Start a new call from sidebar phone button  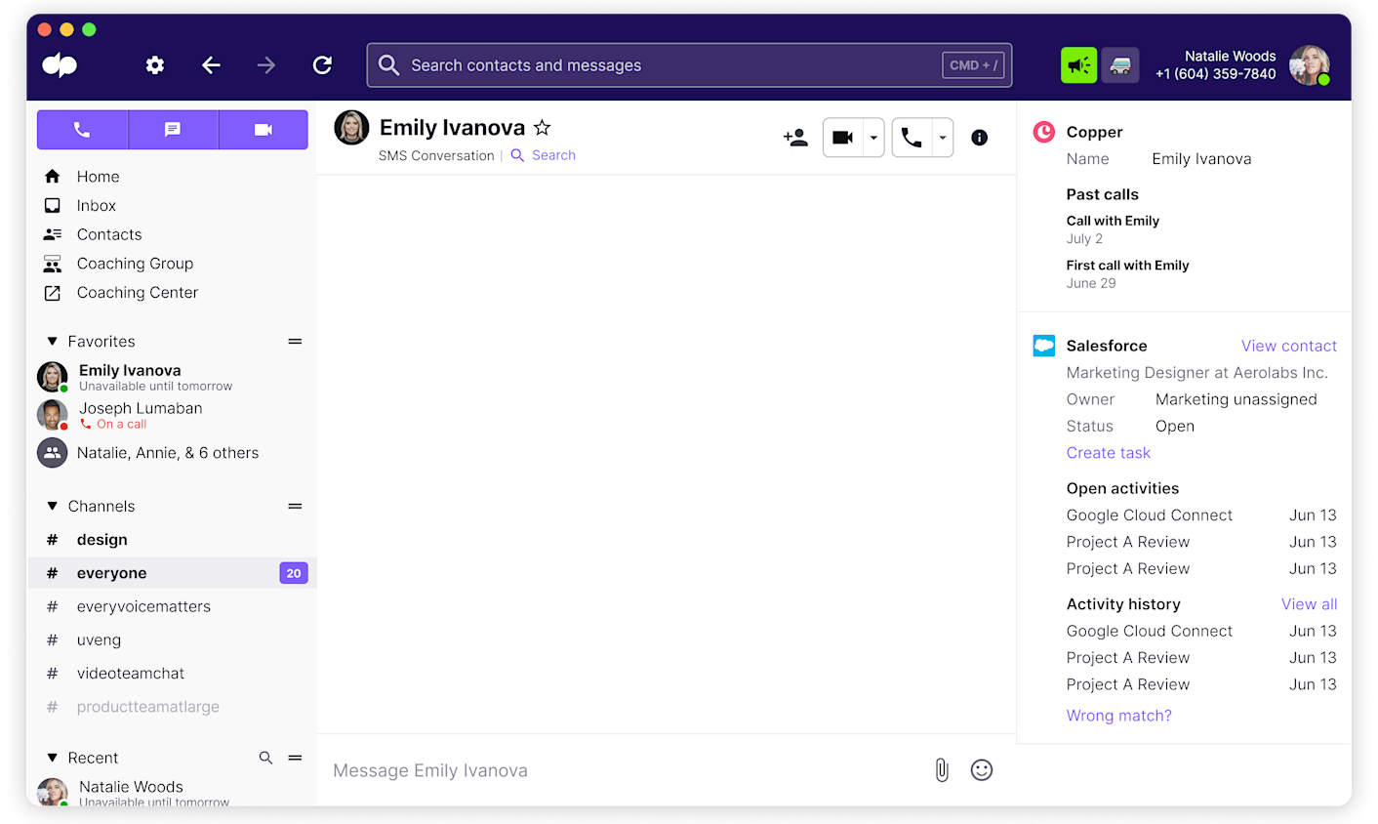82,130
